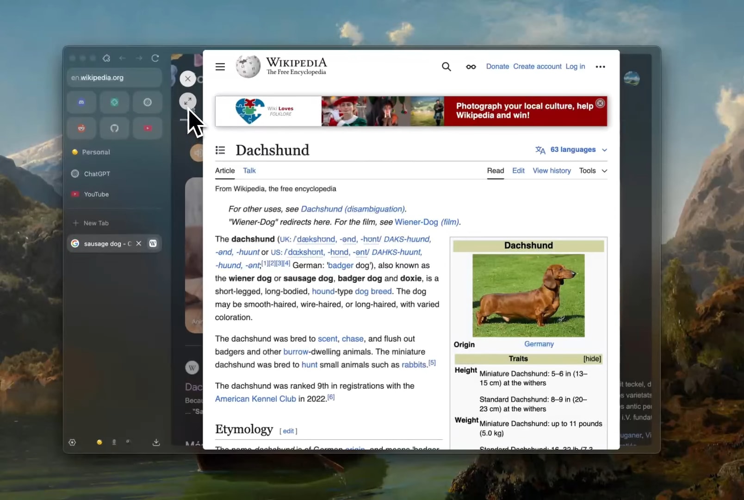The image size is (744, 500).
Task: Open the Wikipedia more options ellipsis menu
Action: 601,67
